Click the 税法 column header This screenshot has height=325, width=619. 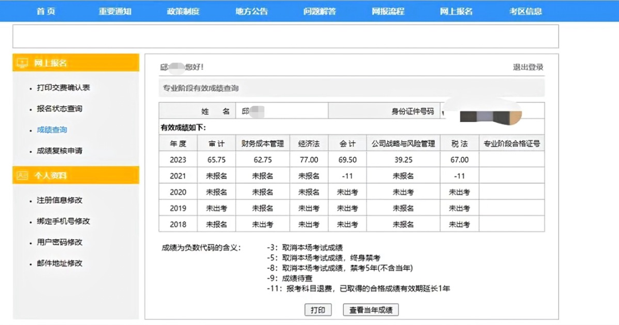click(x=460, y=144)
